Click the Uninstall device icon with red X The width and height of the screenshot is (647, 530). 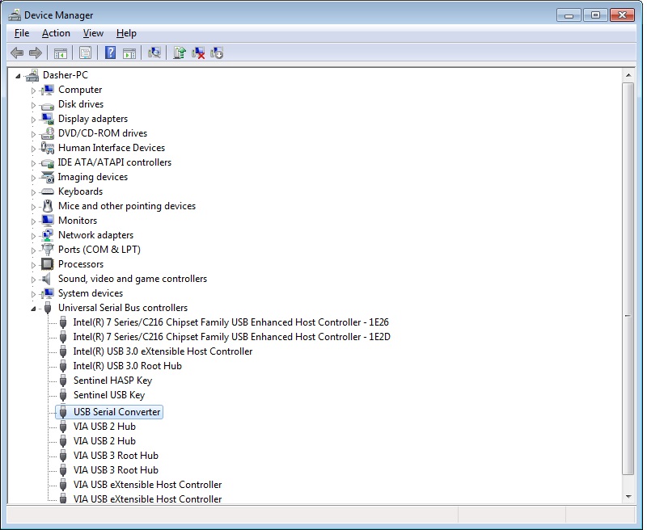tap(198, 53)
